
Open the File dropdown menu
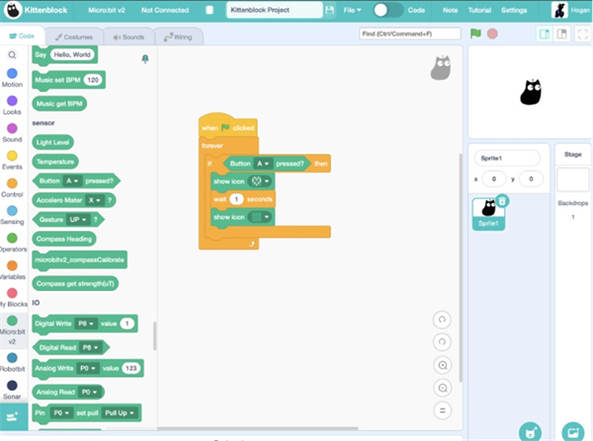(x=352, y=10)
